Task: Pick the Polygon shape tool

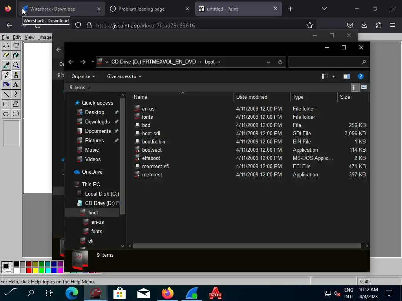Action: click(16, 104)
